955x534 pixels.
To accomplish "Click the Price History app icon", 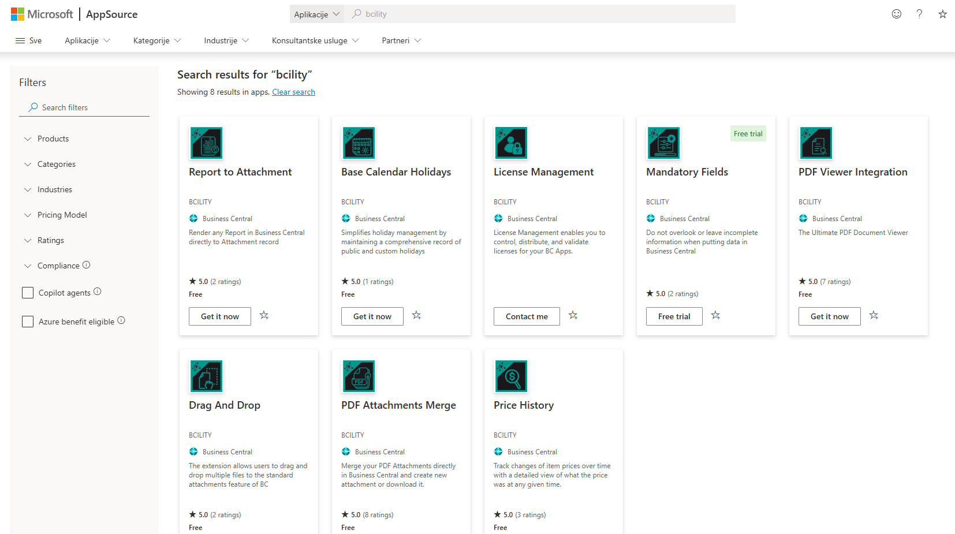I will pyautogui.click(x=511, y=376).
